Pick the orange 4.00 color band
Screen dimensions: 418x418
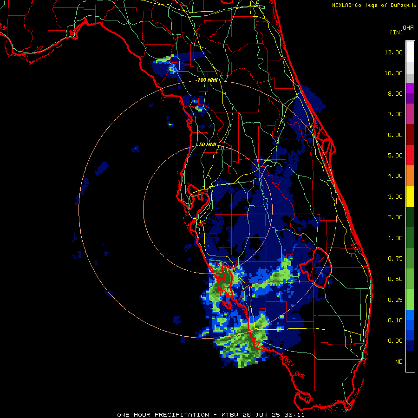pos(410,176)
